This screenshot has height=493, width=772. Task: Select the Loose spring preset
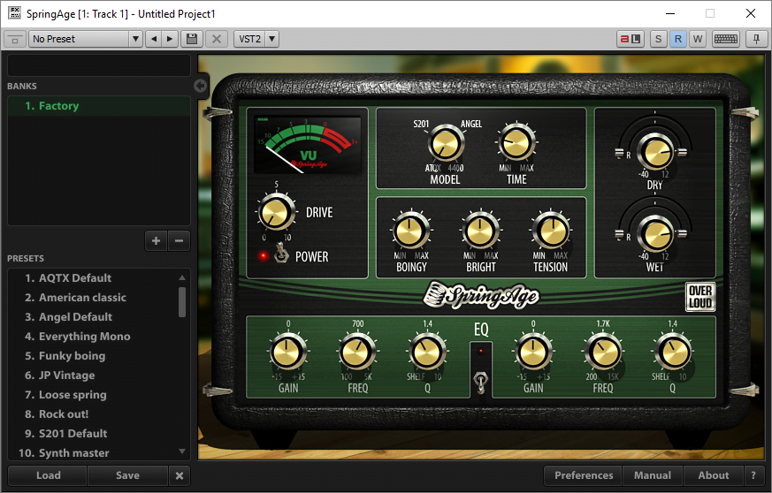[93, 395]
